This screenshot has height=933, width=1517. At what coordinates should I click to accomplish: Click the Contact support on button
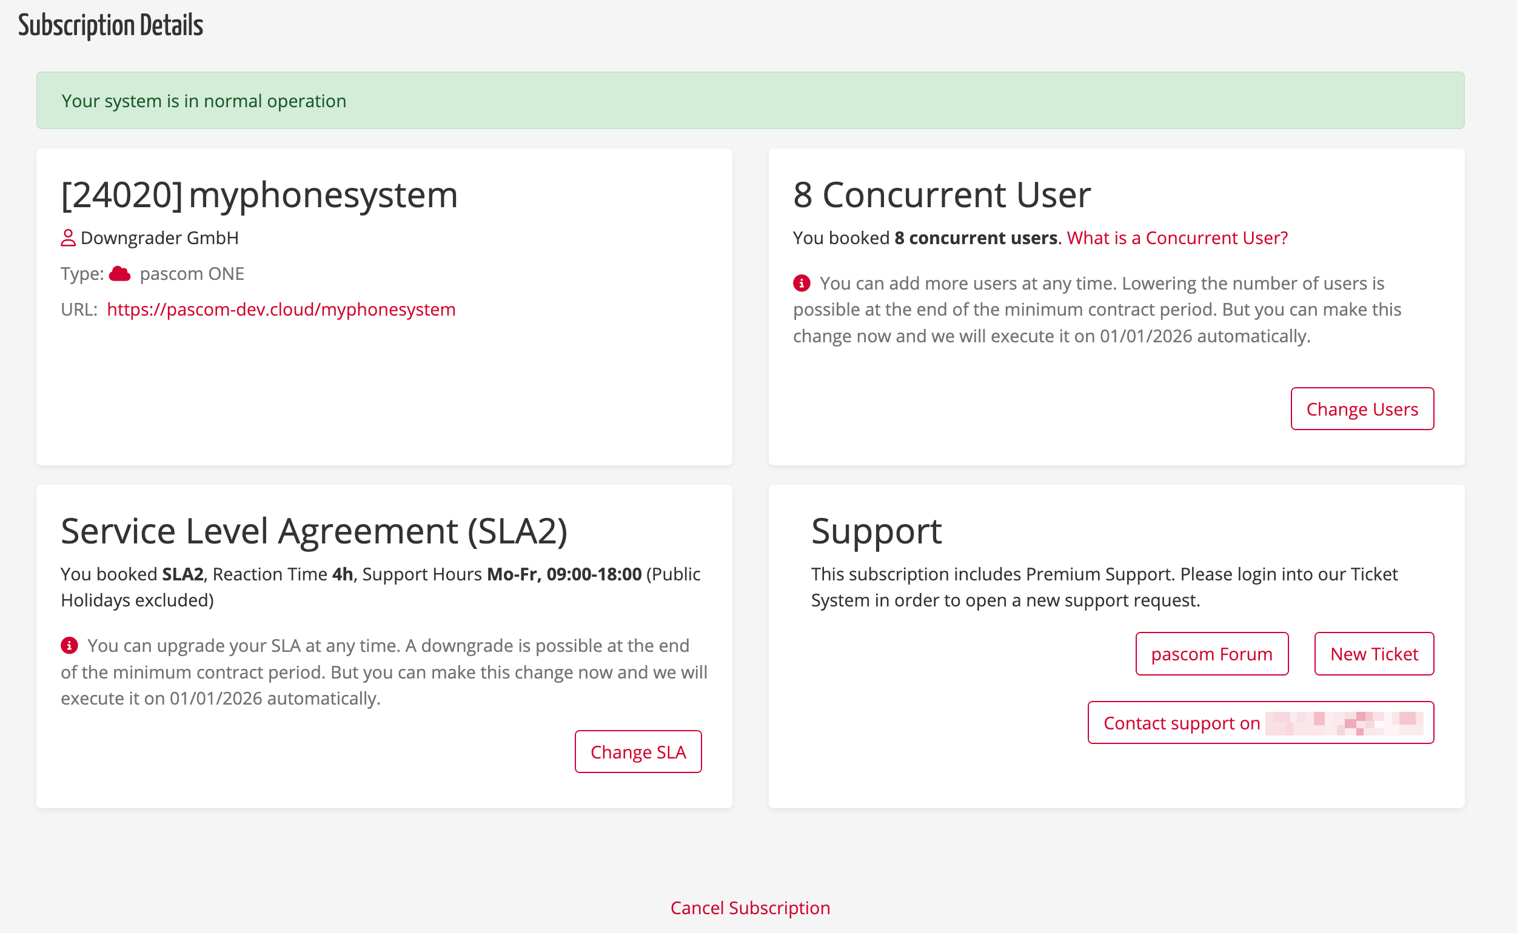[1260, 723]
